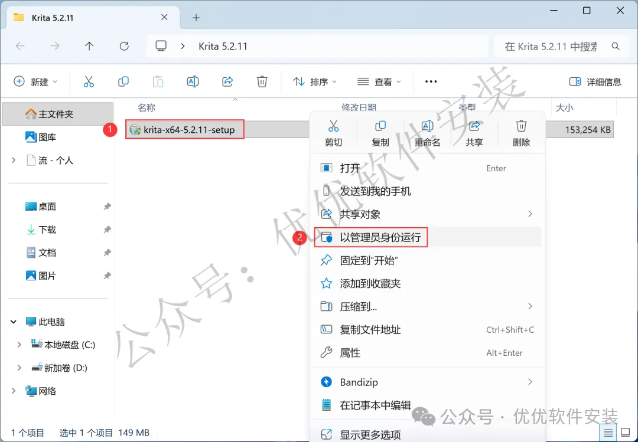Image resolution: width=638 pixels, height=442 pixels.
Task: Expand the 共享对象 submenu arrow
Action: [x=530, y=214]
